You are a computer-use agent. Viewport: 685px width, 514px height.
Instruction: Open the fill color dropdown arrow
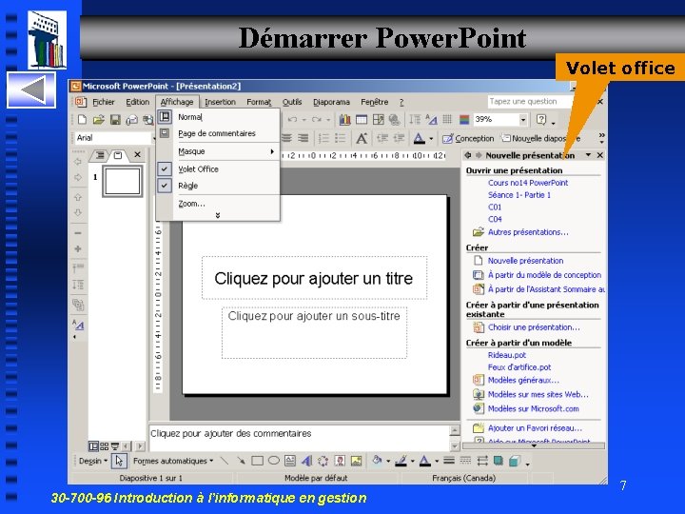(388, 461)
